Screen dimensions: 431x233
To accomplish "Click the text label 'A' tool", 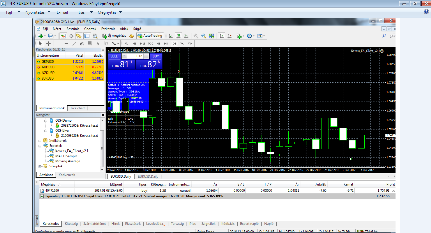I will (98, 43).
